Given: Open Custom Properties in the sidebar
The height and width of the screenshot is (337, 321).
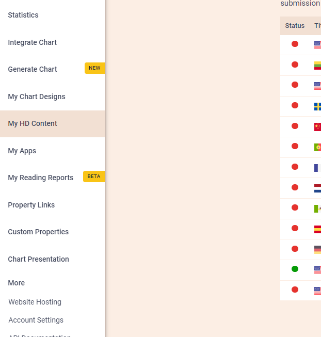Looking at the screenshot, I should 38,232.
